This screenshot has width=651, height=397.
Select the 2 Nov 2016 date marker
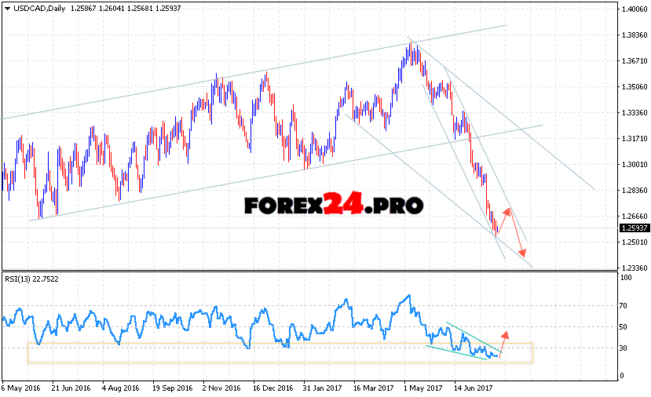(x=221, y=388)
